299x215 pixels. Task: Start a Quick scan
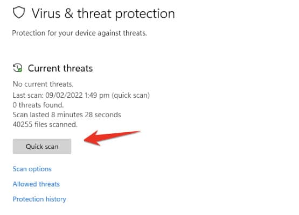pyautogui.click(x=42, y=146)
